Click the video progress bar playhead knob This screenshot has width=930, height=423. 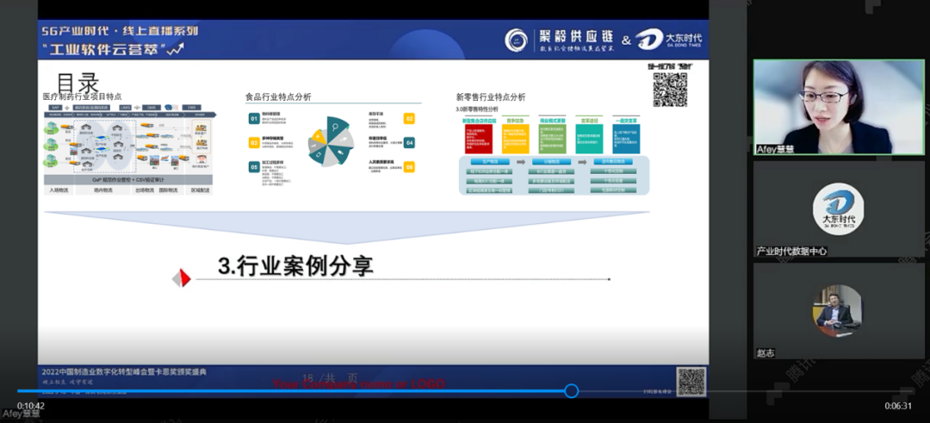571,391
